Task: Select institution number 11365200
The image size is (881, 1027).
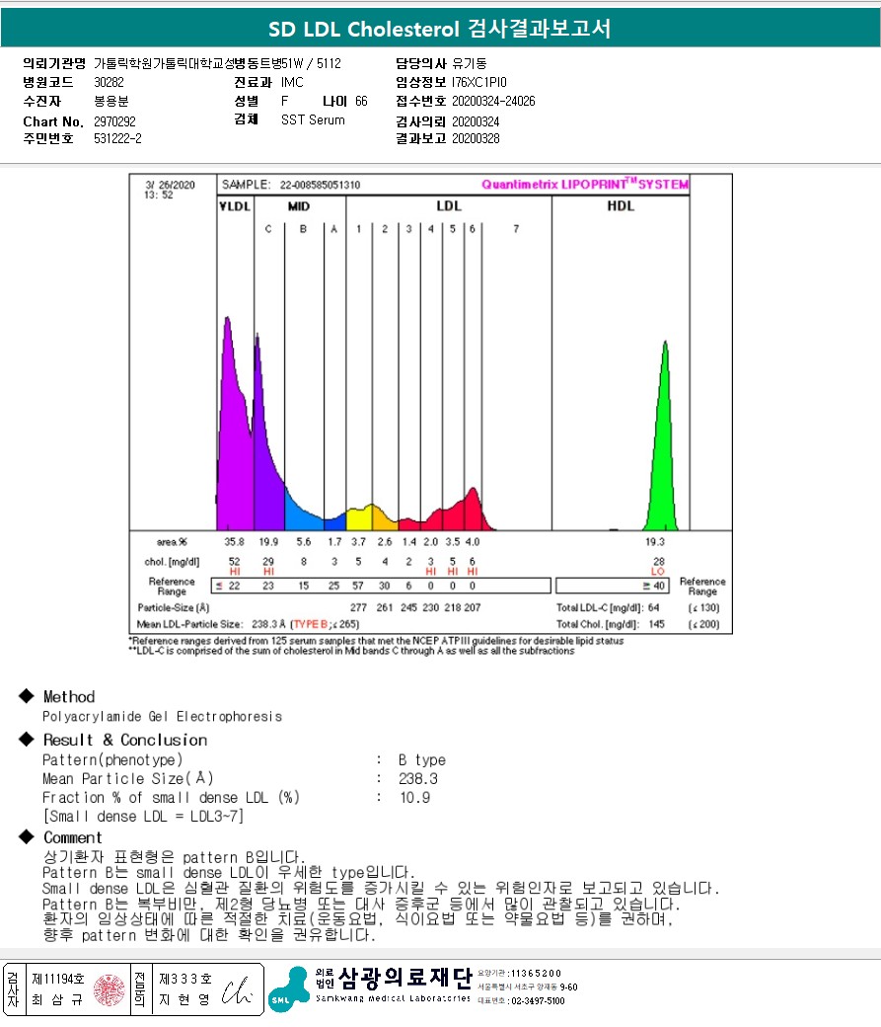Action: 536,974
